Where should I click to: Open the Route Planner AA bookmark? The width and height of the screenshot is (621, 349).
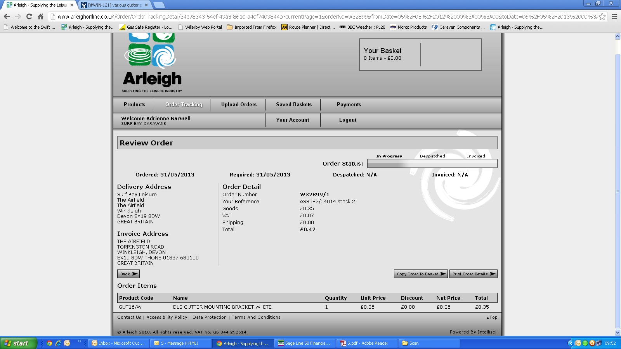[x=308, y=27]
